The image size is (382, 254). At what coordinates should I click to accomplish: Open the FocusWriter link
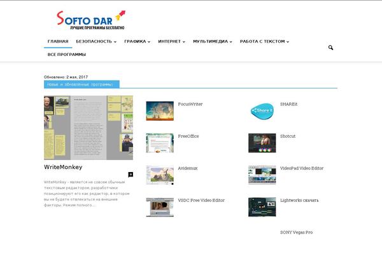(190, 104)
